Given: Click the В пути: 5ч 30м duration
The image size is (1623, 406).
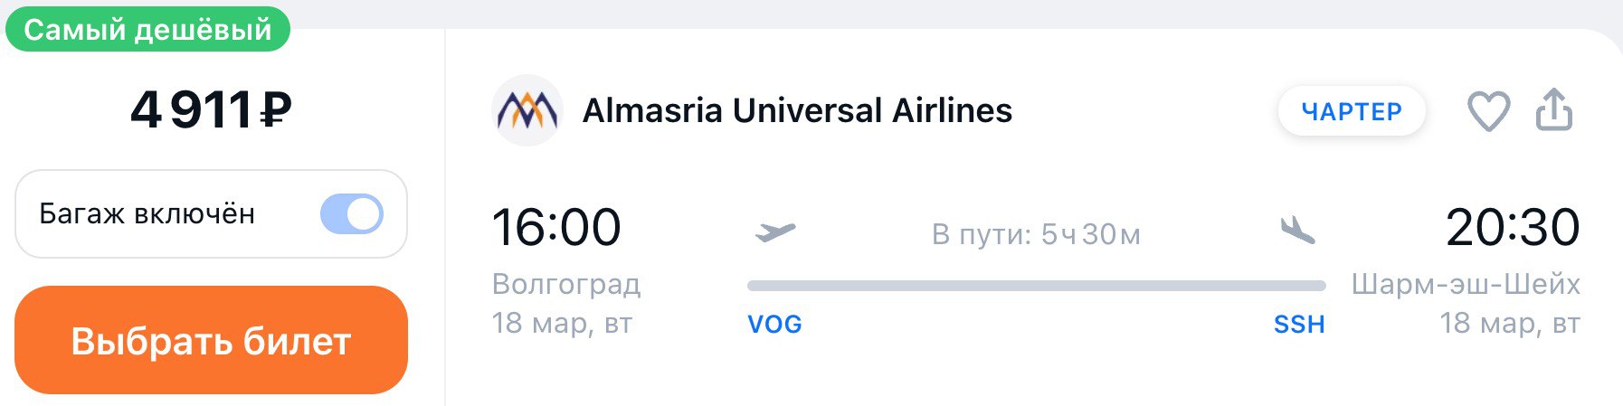Looking at the screenshot, I should (1036, 234).
